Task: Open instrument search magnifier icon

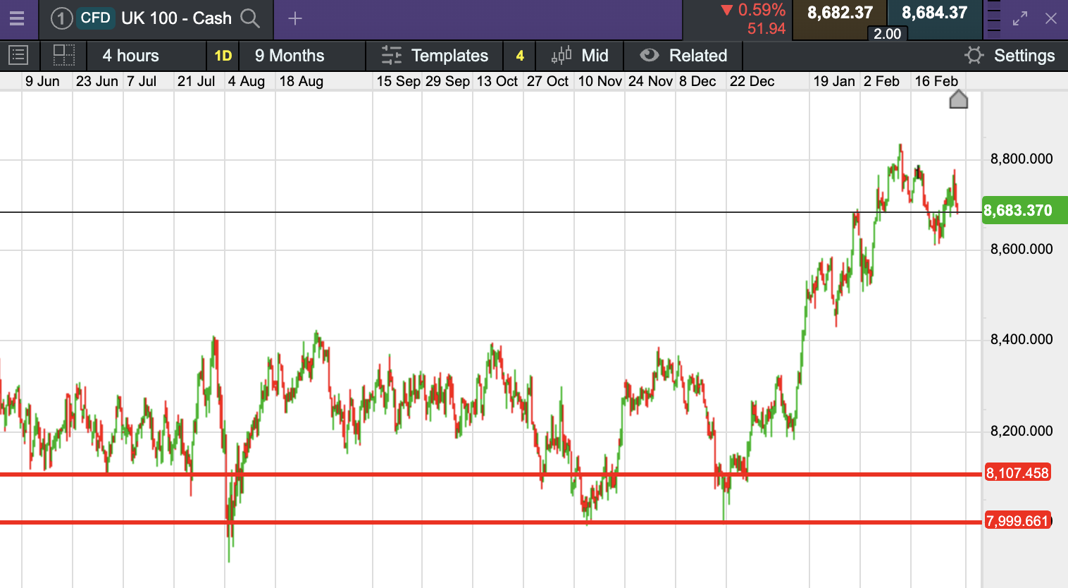Action: (250, 18)
